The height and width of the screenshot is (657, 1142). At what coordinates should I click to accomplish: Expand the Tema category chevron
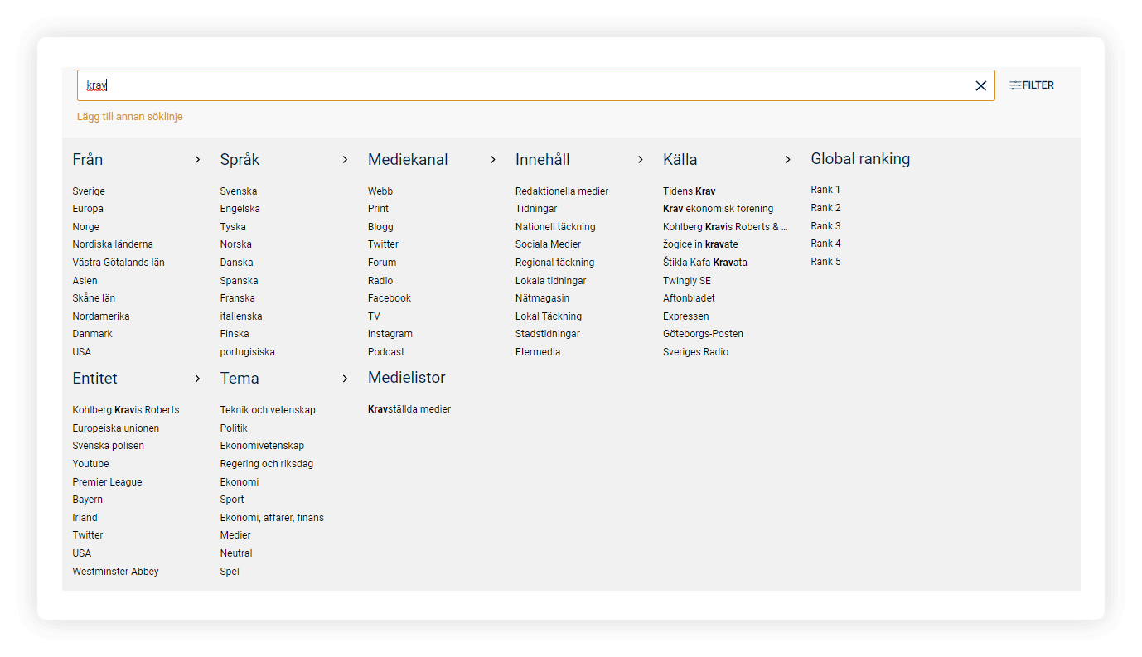click(345, 379)
